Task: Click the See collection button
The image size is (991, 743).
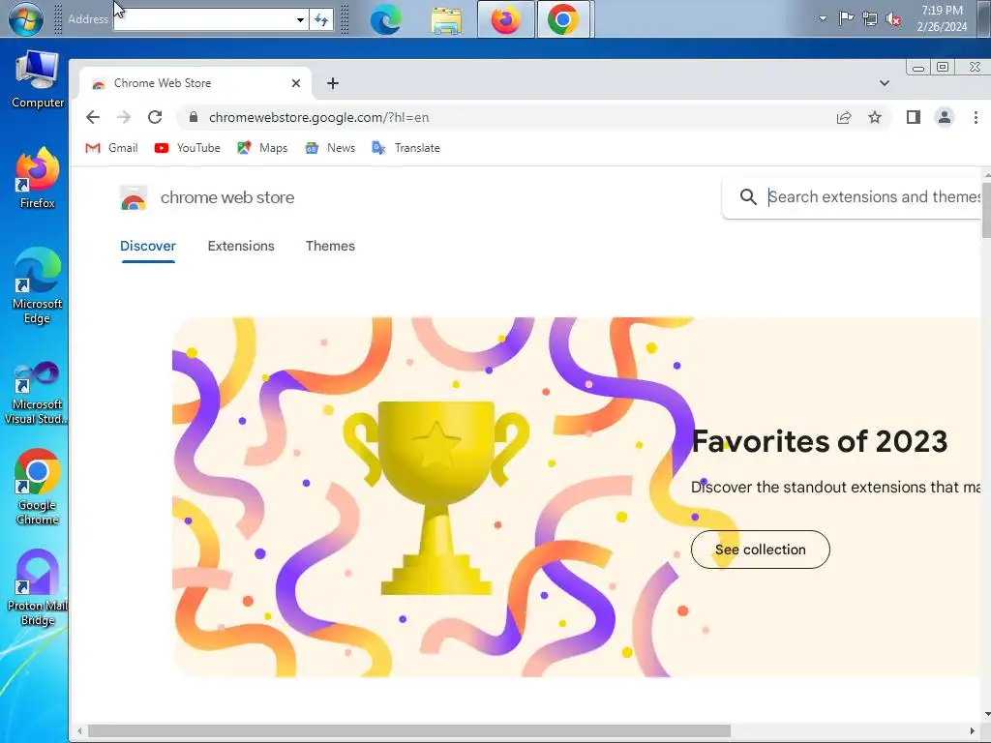Action: click(761, 550)
